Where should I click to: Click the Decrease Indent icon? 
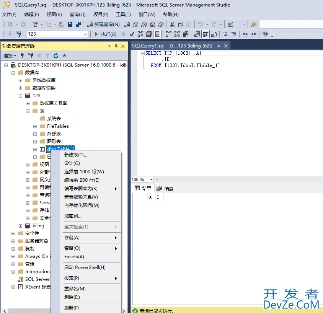click(245, 34)
